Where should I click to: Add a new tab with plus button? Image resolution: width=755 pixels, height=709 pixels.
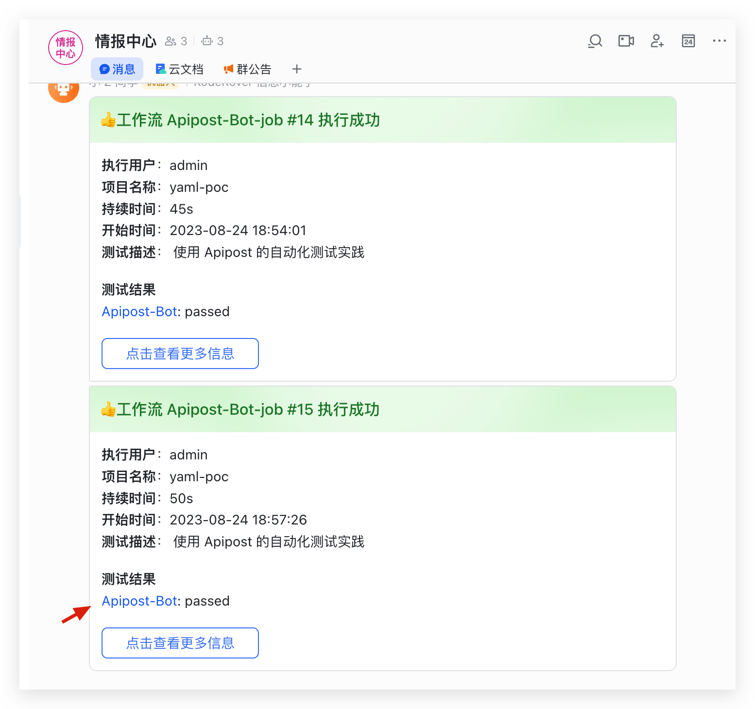point(297,69)
